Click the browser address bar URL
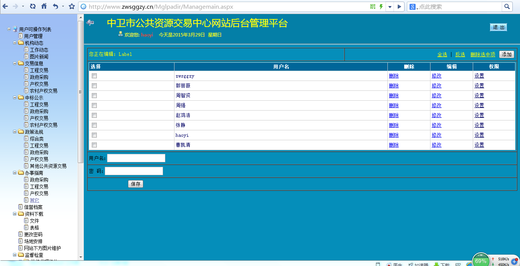The image size is (520, 266). pos(161,7)
